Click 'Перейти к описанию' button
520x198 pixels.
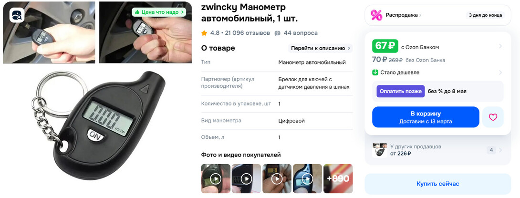321,48
